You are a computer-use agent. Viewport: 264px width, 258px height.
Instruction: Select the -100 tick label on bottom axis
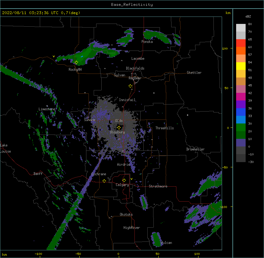[x=38, y=254]
